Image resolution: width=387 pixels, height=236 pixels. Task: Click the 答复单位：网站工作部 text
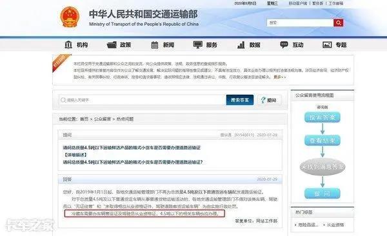256,221
